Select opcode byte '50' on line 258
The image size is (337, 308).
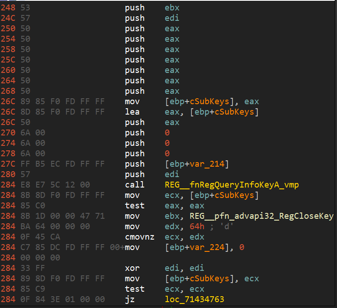point(25,49)
